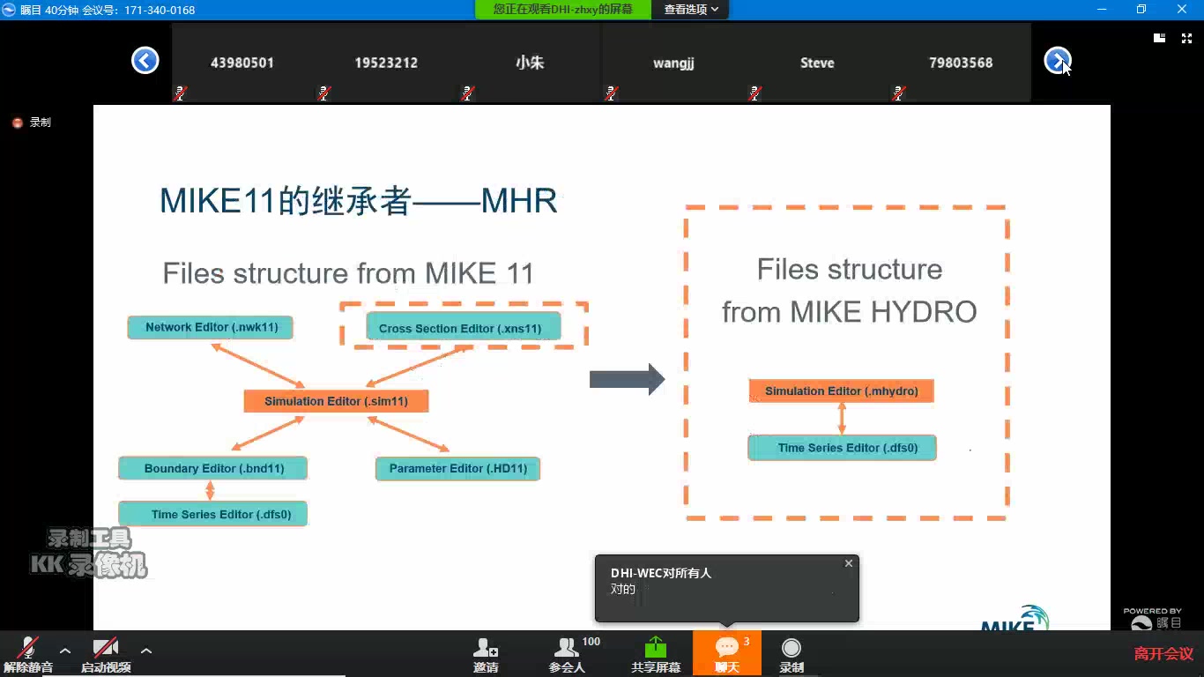
Task: Click muted mic icon under 小朱
Action: point(467,93)
